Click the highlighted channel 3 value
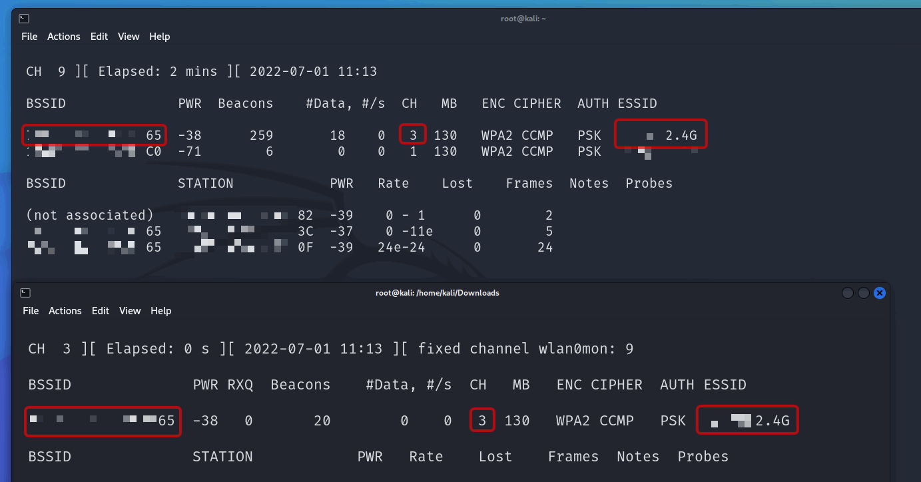 tap(413, 134)
